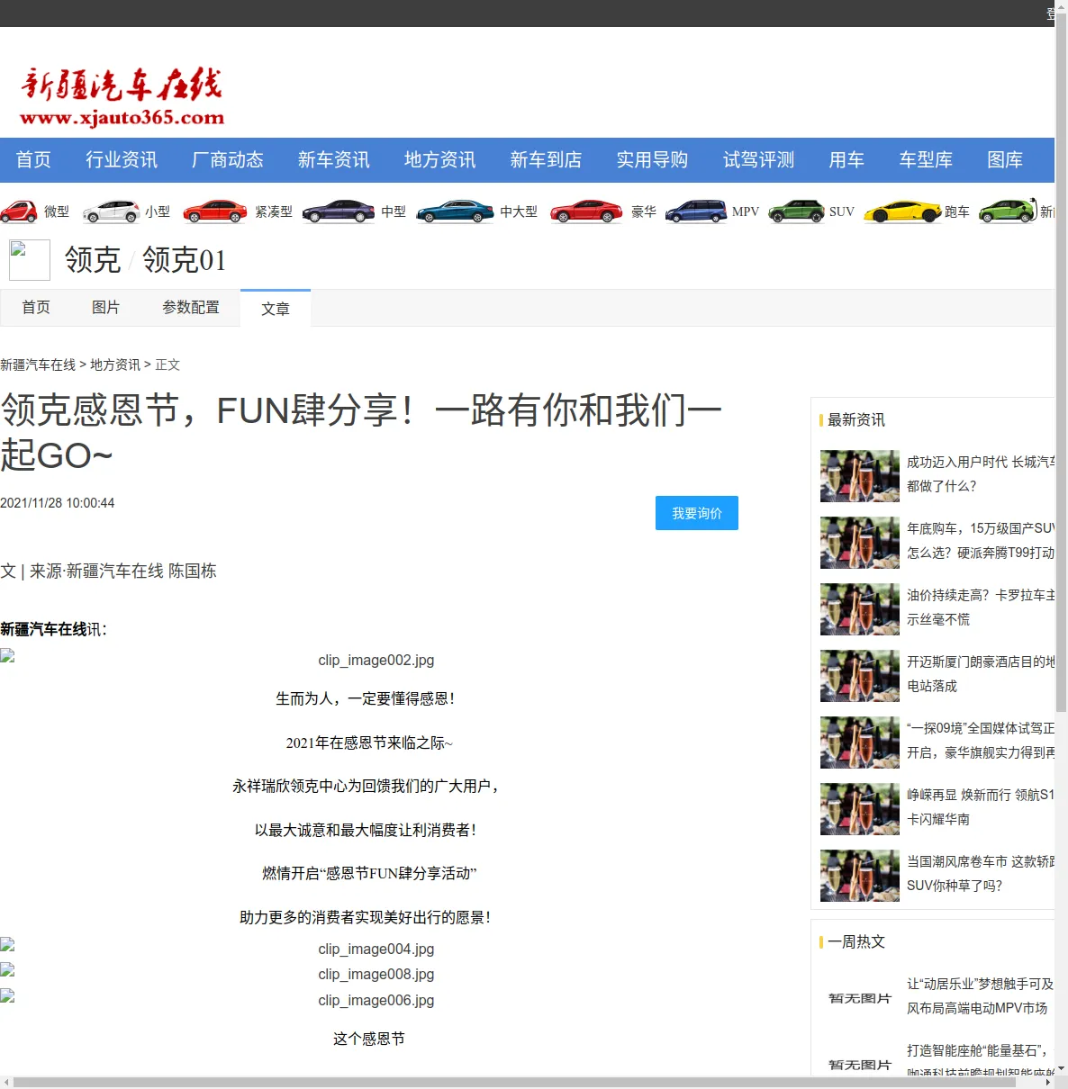Open article “一探09境”全国媒体试驾
The width and height of the screenshot is (1068, 1089).
coord(981,741)
